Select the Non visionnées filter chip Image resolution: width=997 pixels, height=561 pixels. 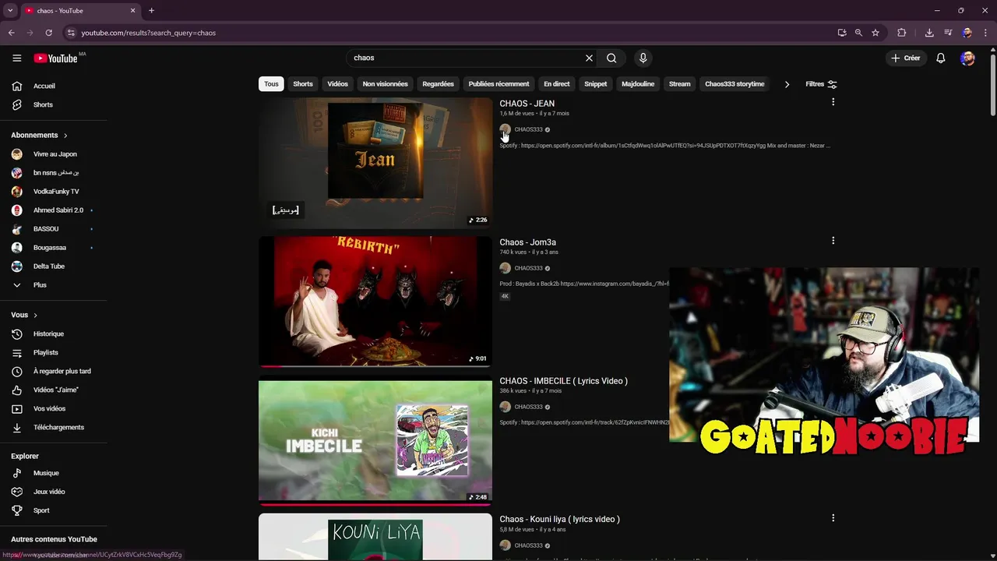[385, 84]
